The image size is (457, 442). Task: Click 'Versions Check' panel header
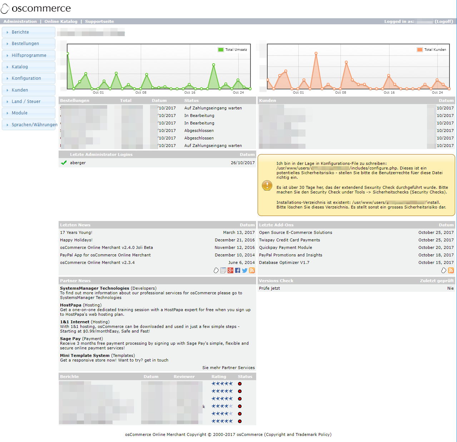276,281
